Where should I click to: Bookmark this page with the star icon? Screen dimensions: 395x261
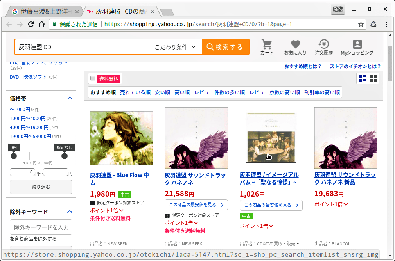click(x=361, y=24)
